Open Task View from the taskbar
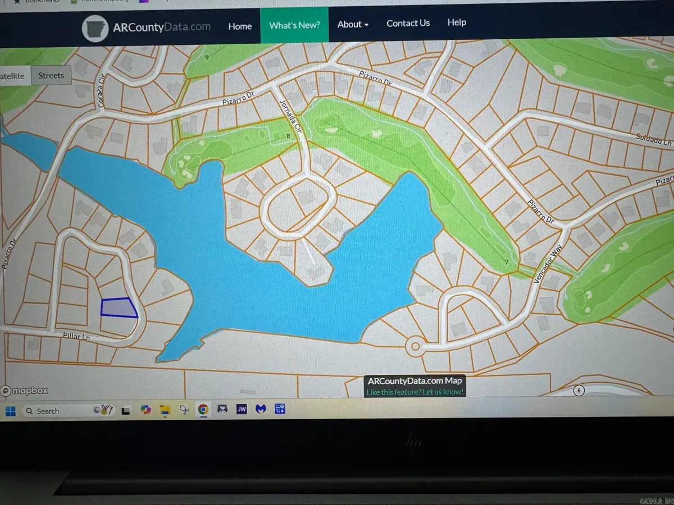674x505 pixels. 127,410
